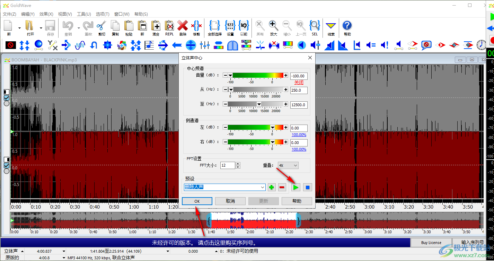
Task: Expand the arrow beside Open icon
Action: pos(41,28)
